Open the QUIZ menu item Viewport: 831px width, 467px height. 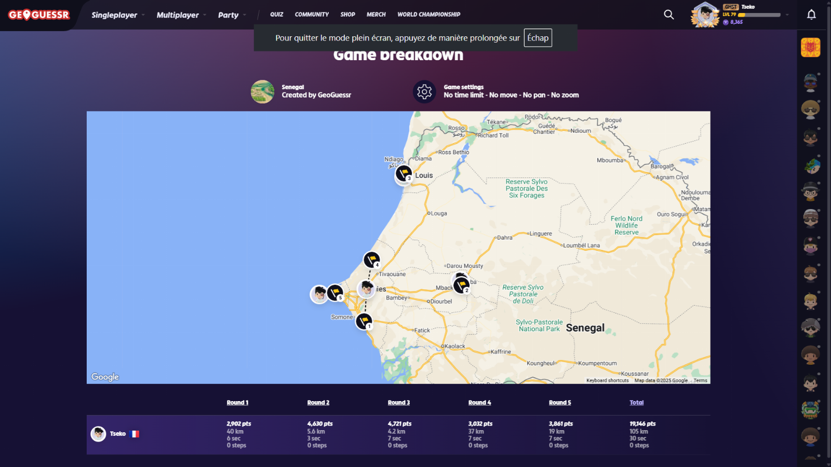(x=276, y=15)
